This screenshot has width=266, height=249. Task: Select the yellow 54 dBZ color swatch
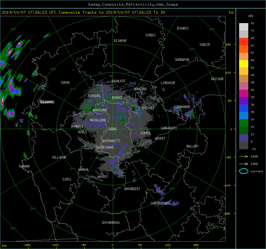tap(244, 64)
